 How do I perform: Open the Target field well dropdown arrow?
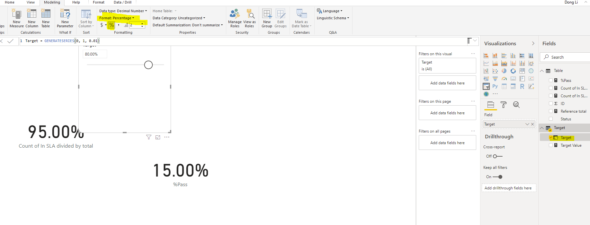tap(527, 124)
